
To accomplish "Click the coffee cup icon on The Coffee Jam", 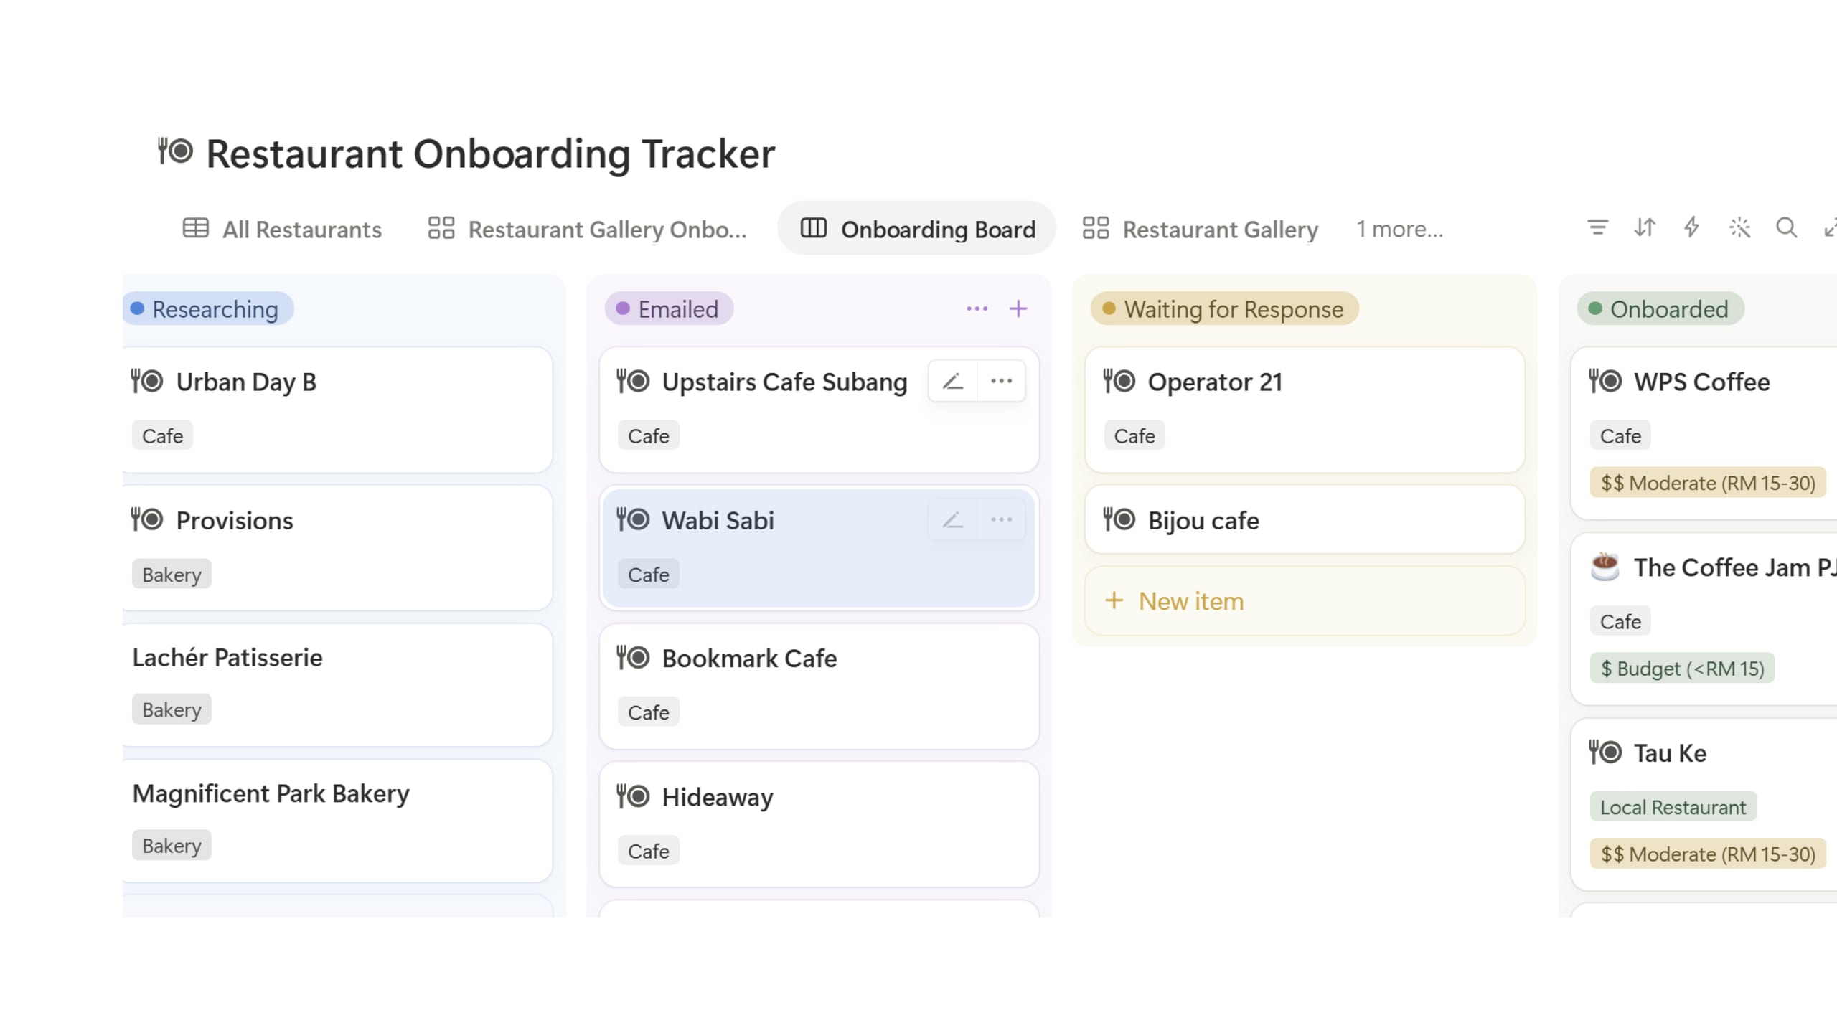I will click(1605, 567).
